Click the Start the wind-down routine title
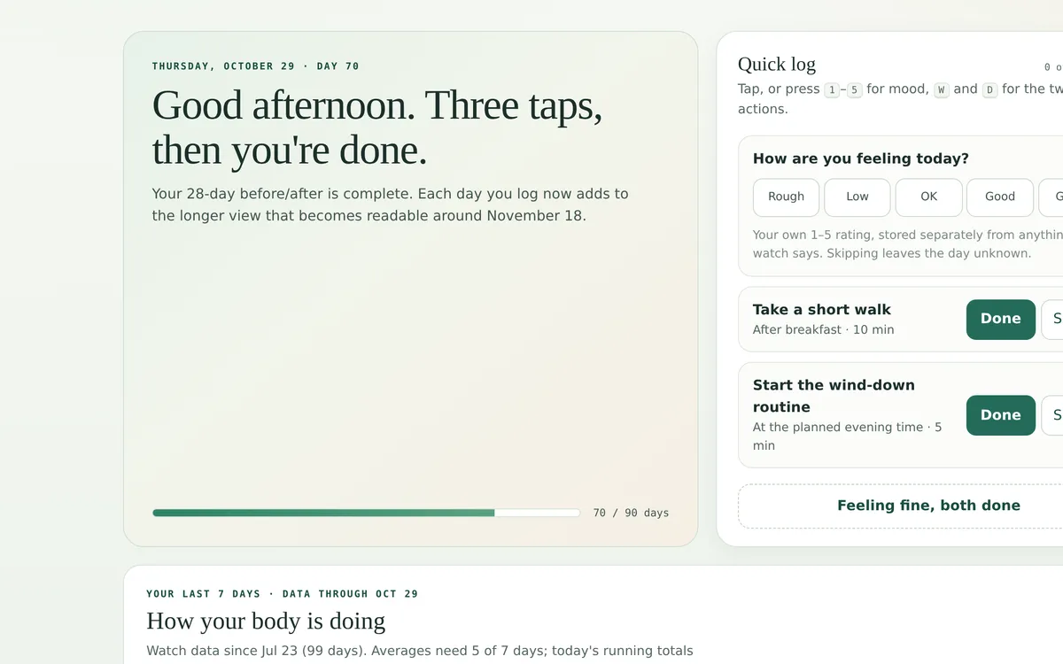The image size is (1063, 664). [834, 396]
